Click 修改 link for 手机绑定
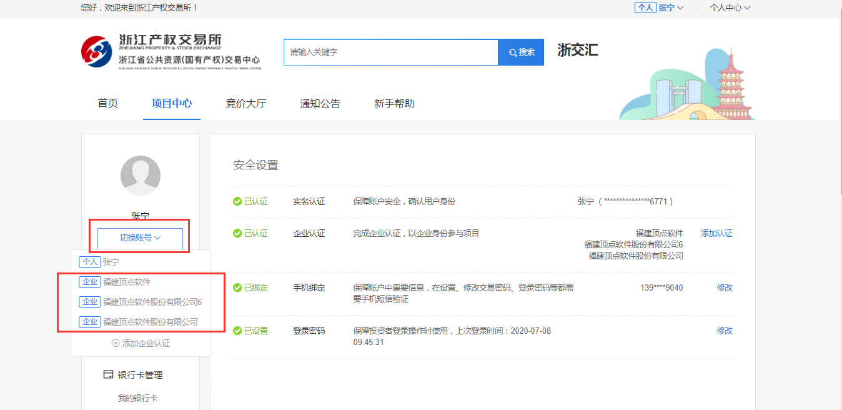 click(724, 288)
